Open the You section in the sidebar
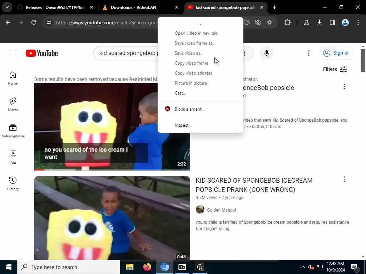 point(13,157)
